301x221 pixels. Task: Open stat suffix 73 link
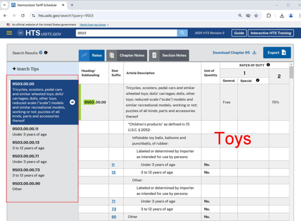tap(114, 209)
